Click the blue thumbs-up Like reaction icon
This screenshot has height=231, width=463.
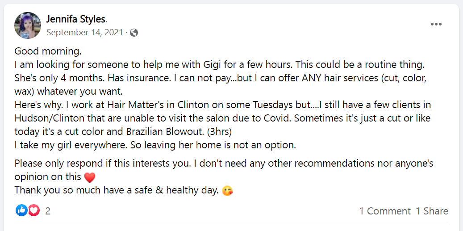pyautogui.click(x=21, y=210)
